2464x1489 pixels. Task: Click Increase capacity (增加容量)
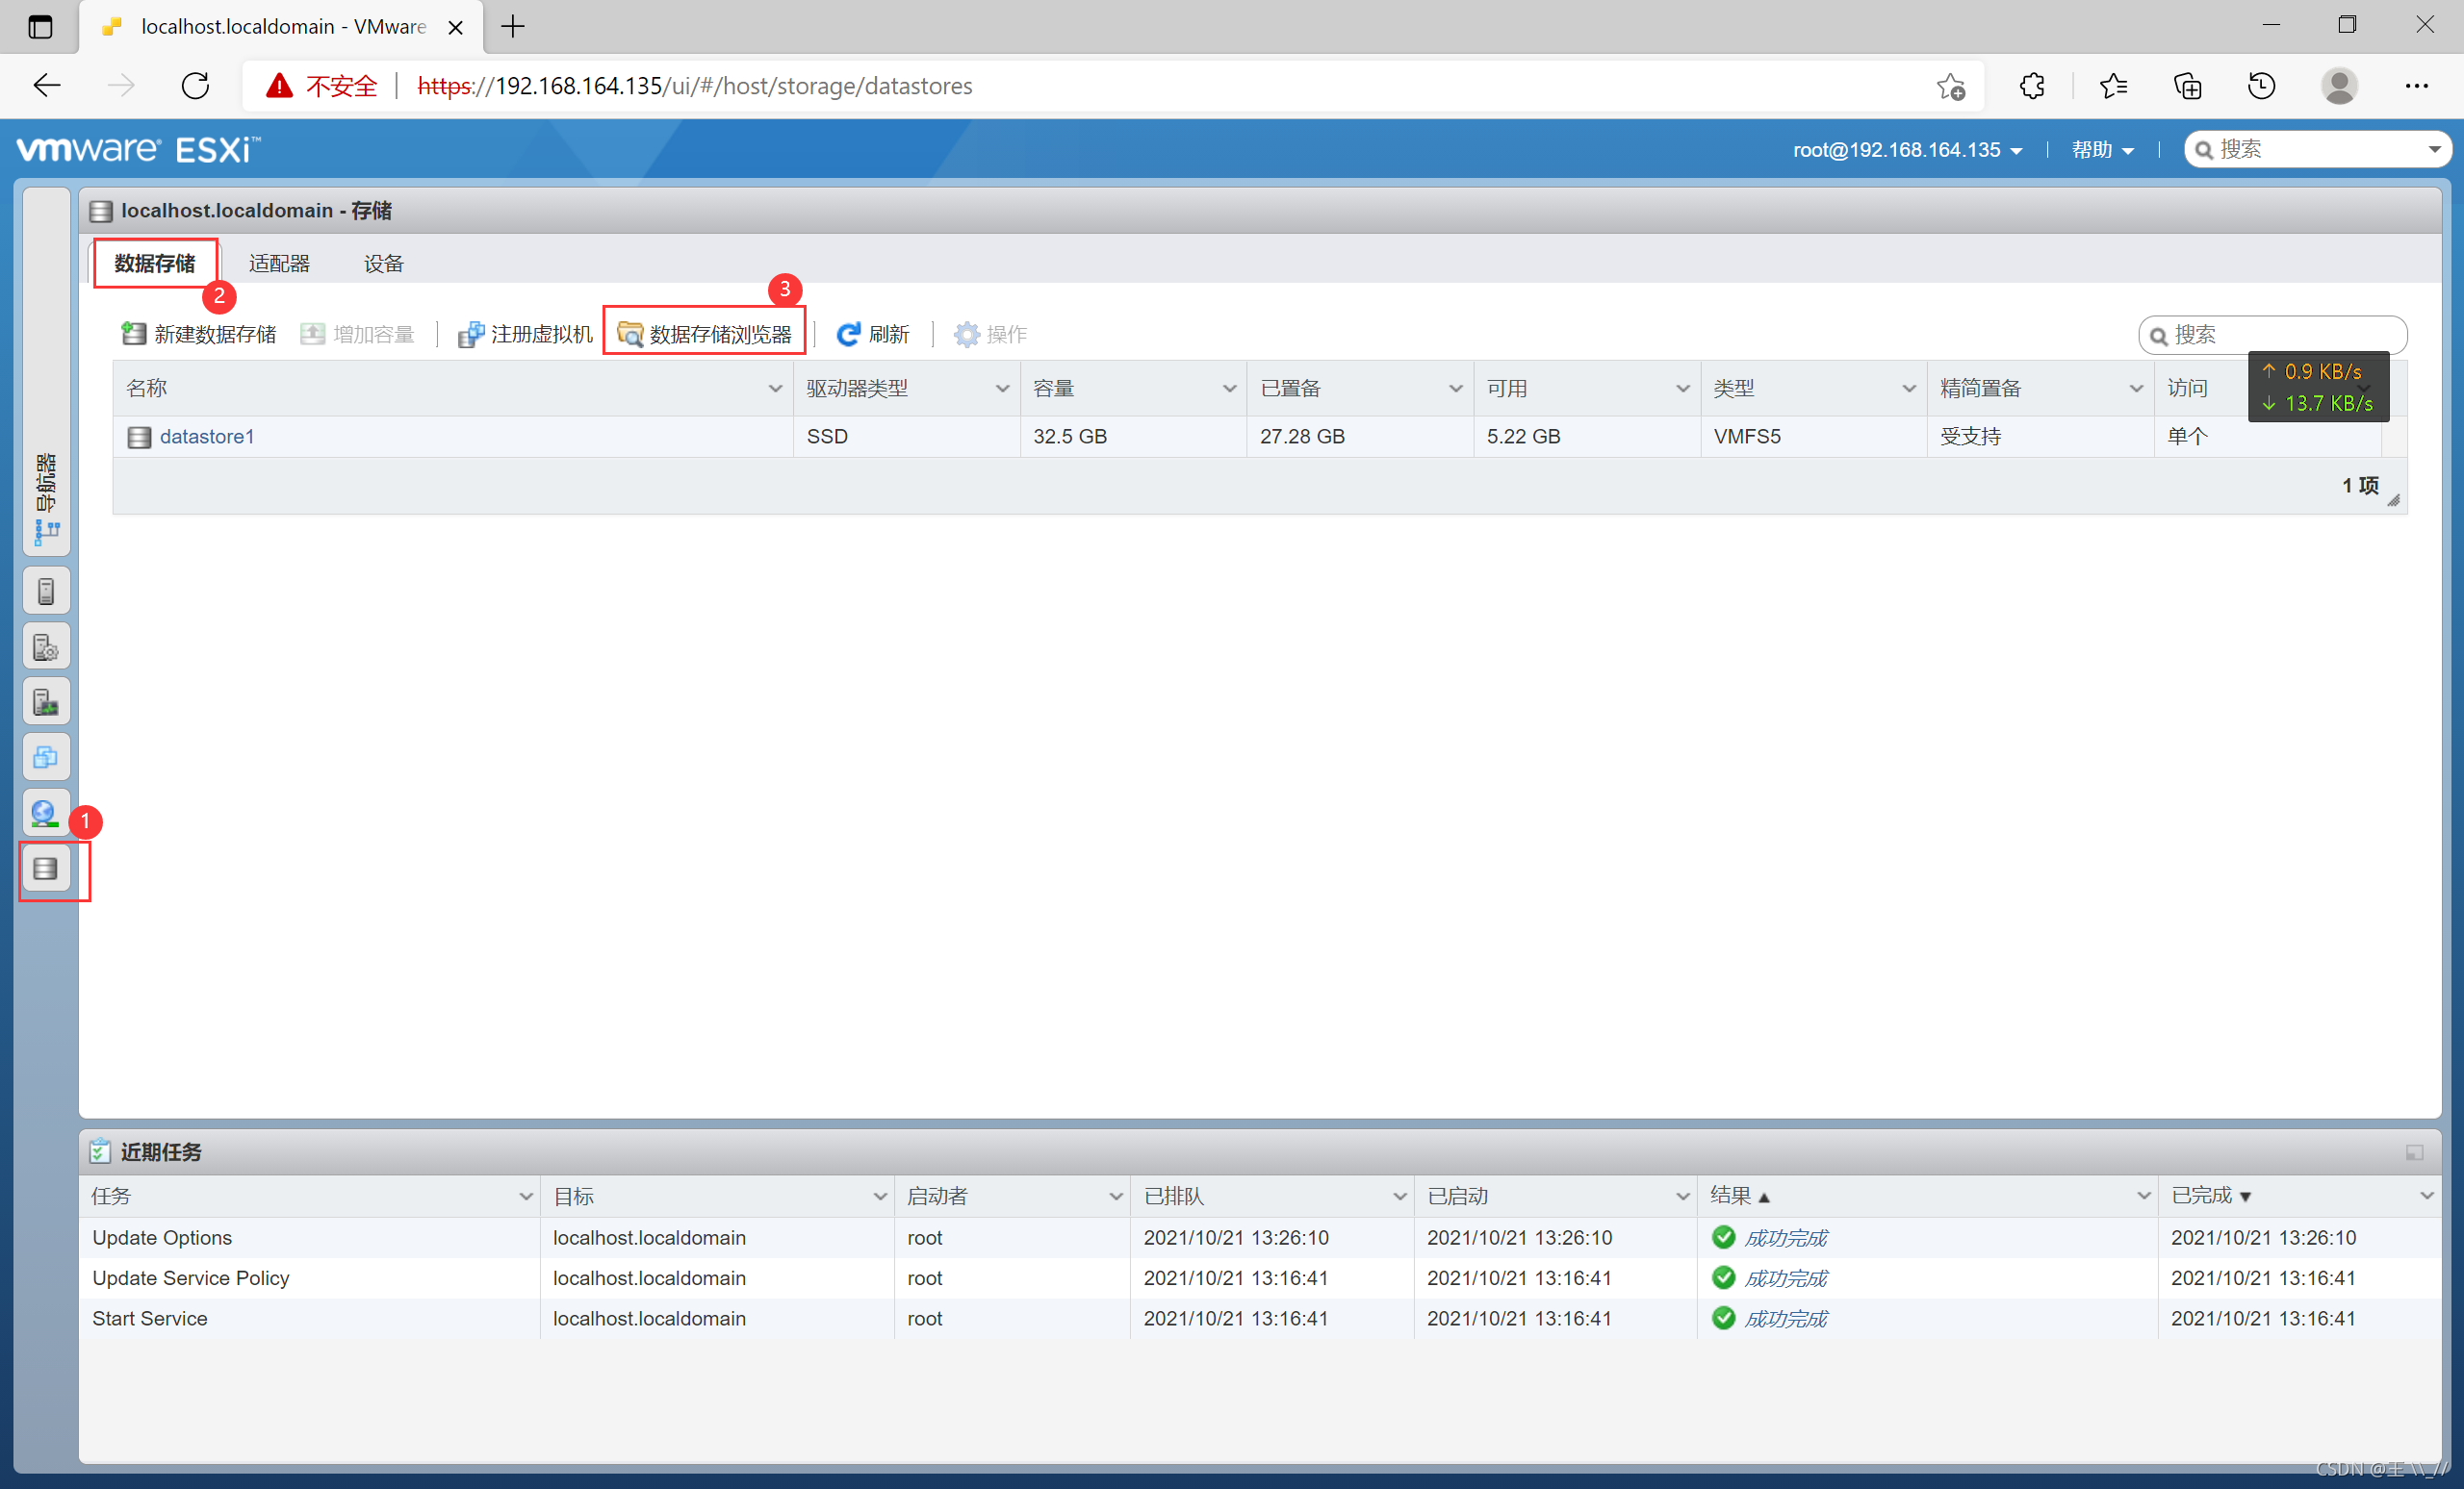tap(357, 334)
